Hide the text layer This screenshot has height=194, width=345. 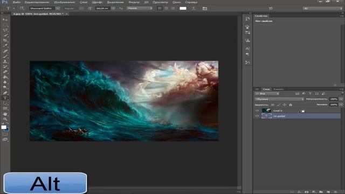coord(257,116)
